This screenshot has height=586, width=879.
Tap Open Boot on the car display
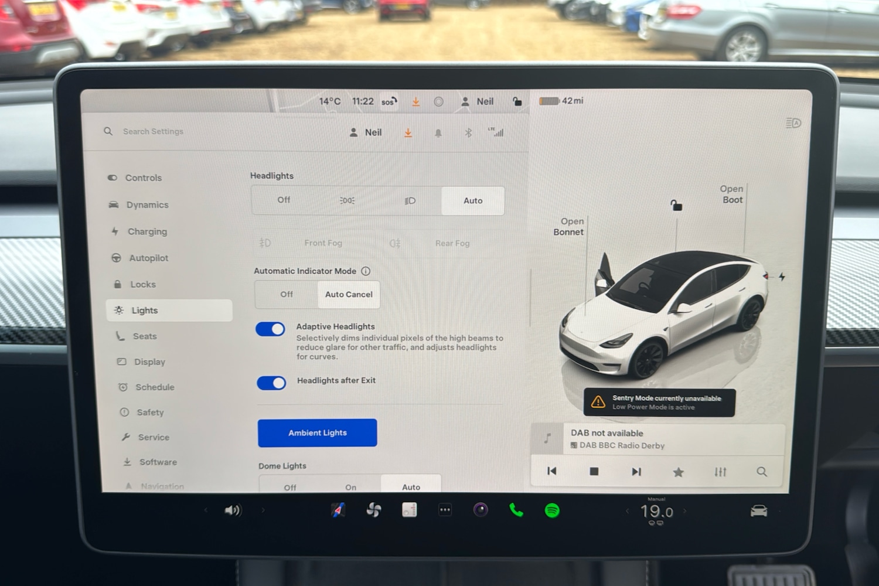click(732, 194)
